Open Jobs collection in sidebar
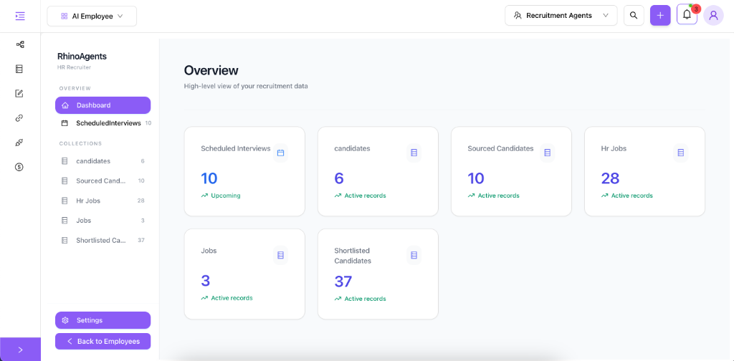The height and width of the screenshot is (361, 734). point(103,220)
